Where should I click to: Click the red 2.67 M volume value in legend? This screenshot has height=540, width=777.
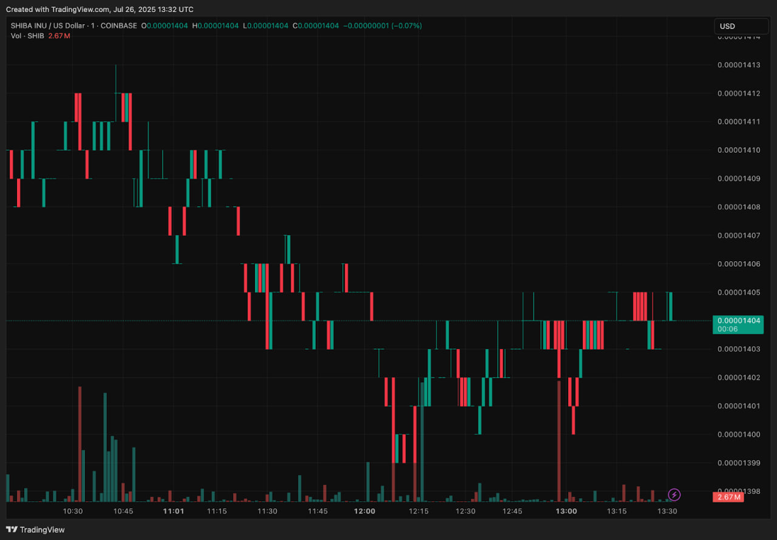coord(59,36)
